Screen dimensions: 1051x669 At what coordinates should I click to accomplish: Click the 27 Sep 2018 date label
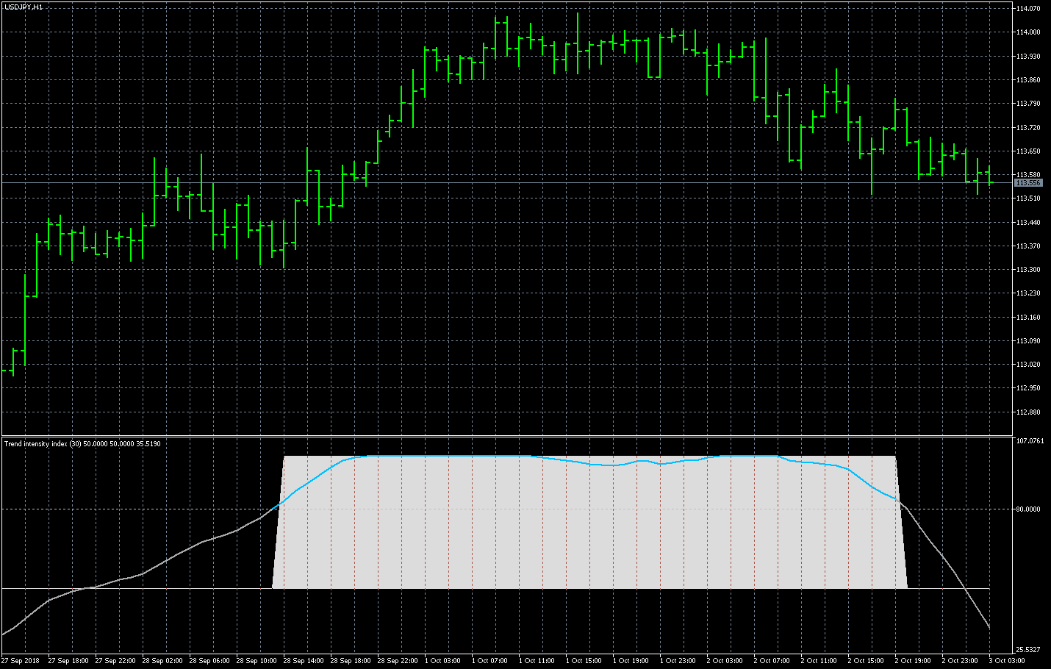click(x=21, y=661)
